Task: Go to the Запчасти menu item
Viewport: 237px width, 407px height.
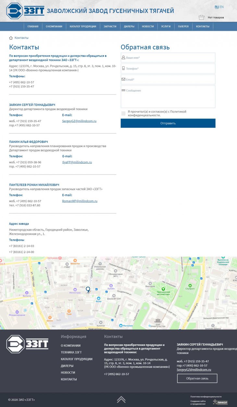Action: 110,26
